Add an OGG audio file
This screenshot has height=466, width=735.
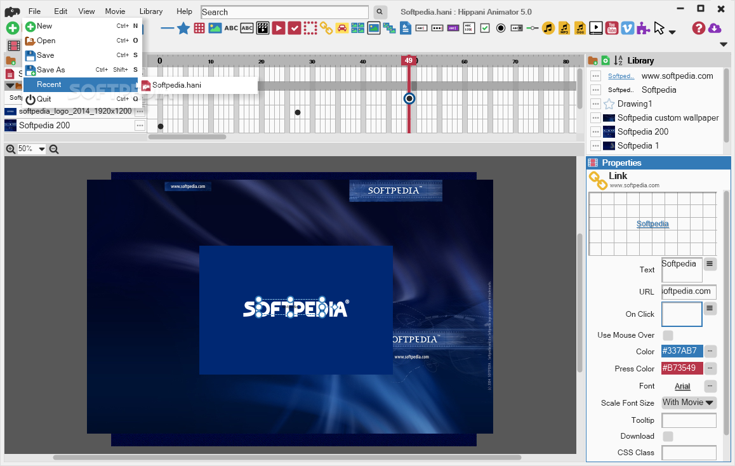point(580,28)
